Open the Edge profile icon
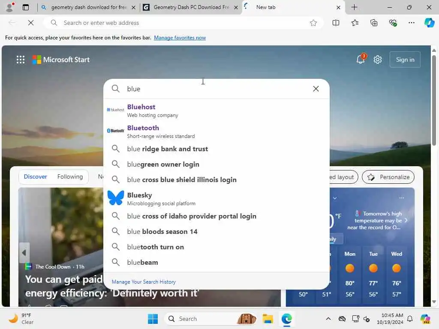Screen dimensions: 439x329 coord(10,7)
